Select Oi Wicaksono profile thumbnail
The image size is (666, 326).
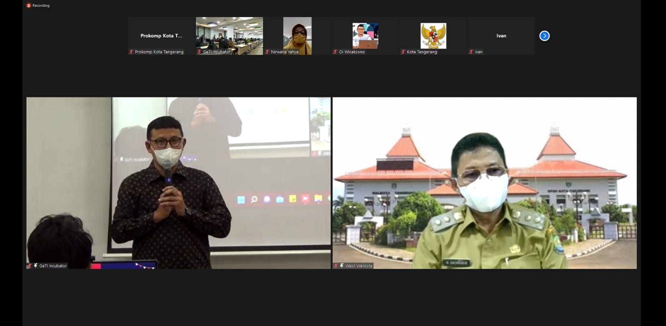point(365,35)
